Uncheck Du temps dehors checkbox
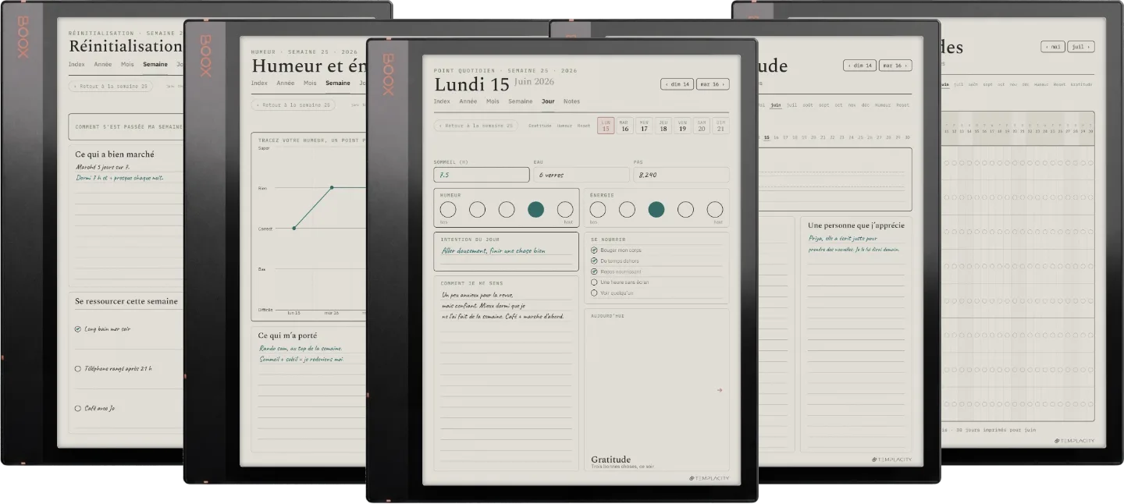The image size is (1124, 504). [594, 261]
